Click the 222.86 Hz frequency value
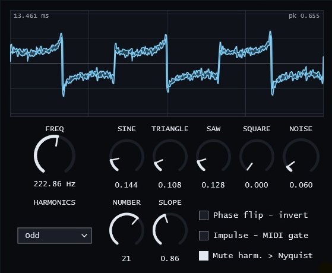The height and width of the screenshot is (273, 332). 55,184
